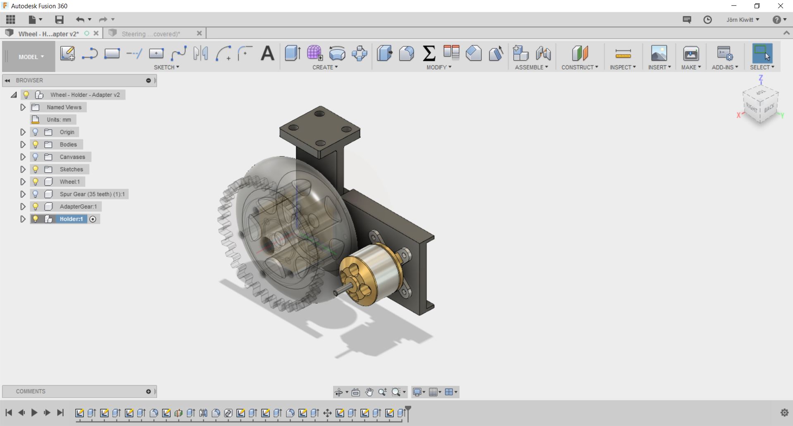
Task: Open the Jörn Kiwitt account dropdown
Action: pos(743,20)
